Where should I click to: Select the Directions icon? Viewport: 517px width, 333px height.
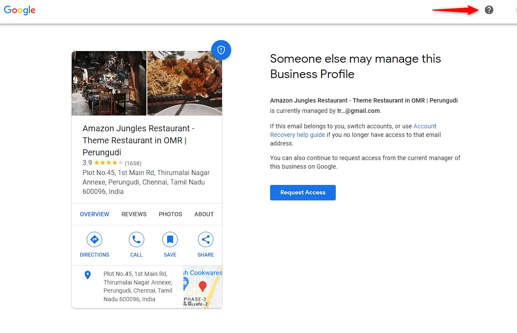(94, 239)
